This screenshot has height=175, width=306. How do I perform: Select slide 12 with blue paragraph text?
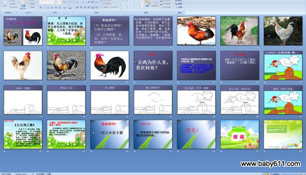point(196,65)
